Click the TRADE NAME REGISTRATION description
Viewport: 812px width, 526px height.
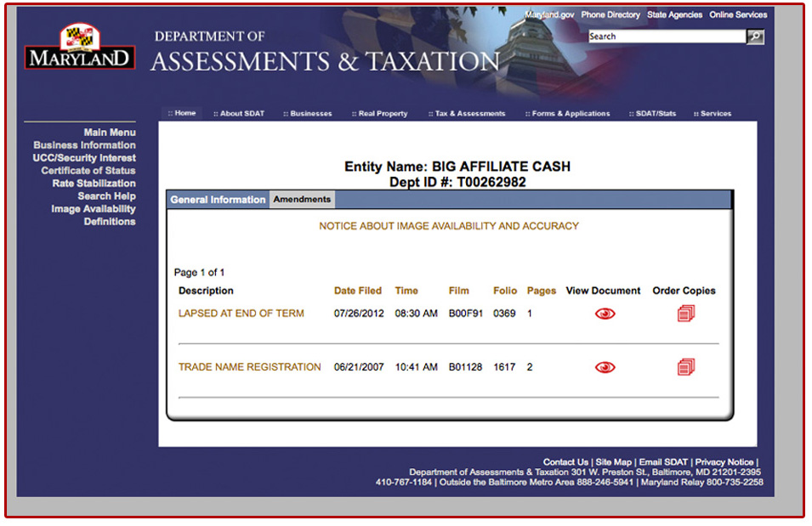[250, 367]
